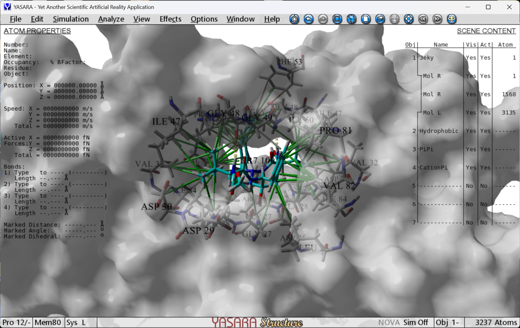Click the yellow rotate toolbar icon
The height and width of the screenshot is (328, 520).
tap(451, 19)
